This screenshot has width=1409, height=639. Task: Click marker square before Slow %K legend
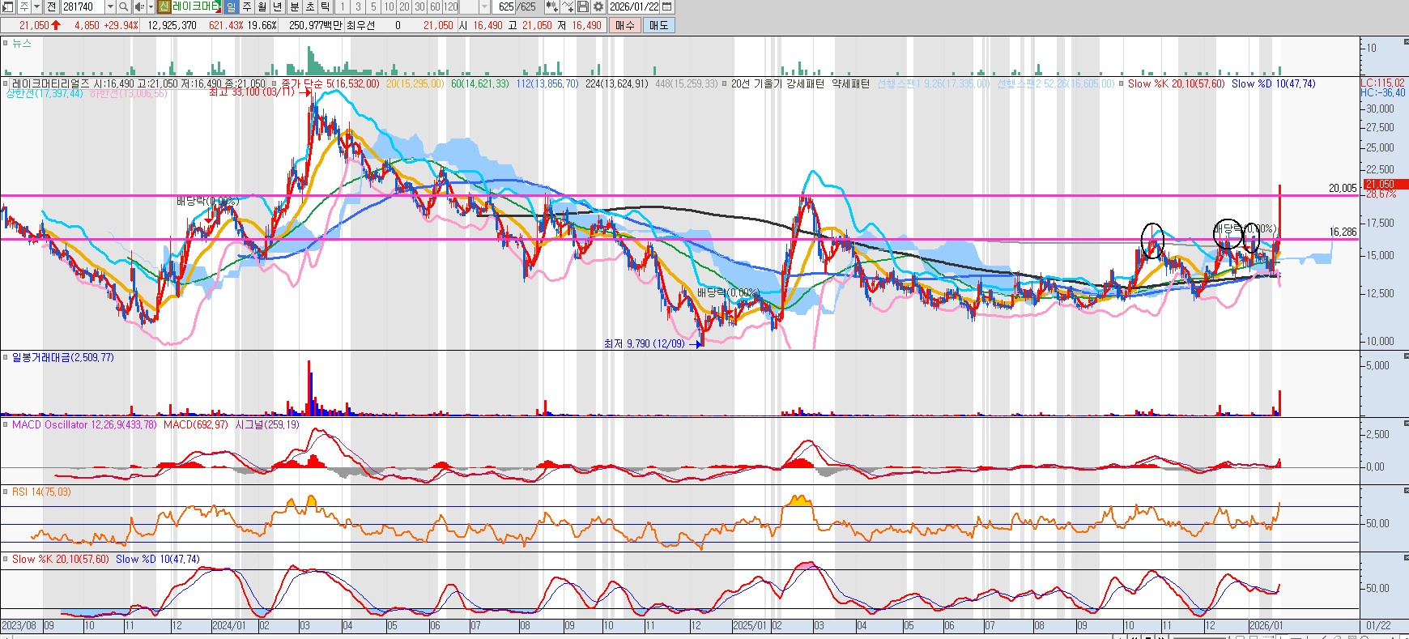[1122, 83]
